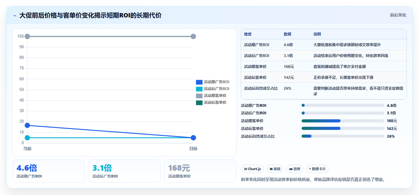Viewport: 419px width, 195px height.
Task: Click the gray data point above 目标
Action: [x=193, y=36]
